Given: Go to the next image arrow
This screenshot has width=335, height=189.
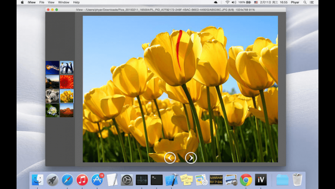Looking at the screenshot, I should [191, 158].
